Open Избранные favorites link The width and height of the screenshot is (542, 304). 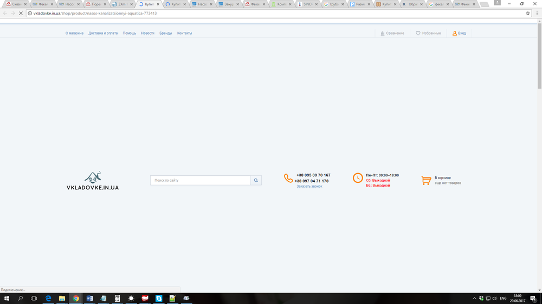tap(428, 33)
